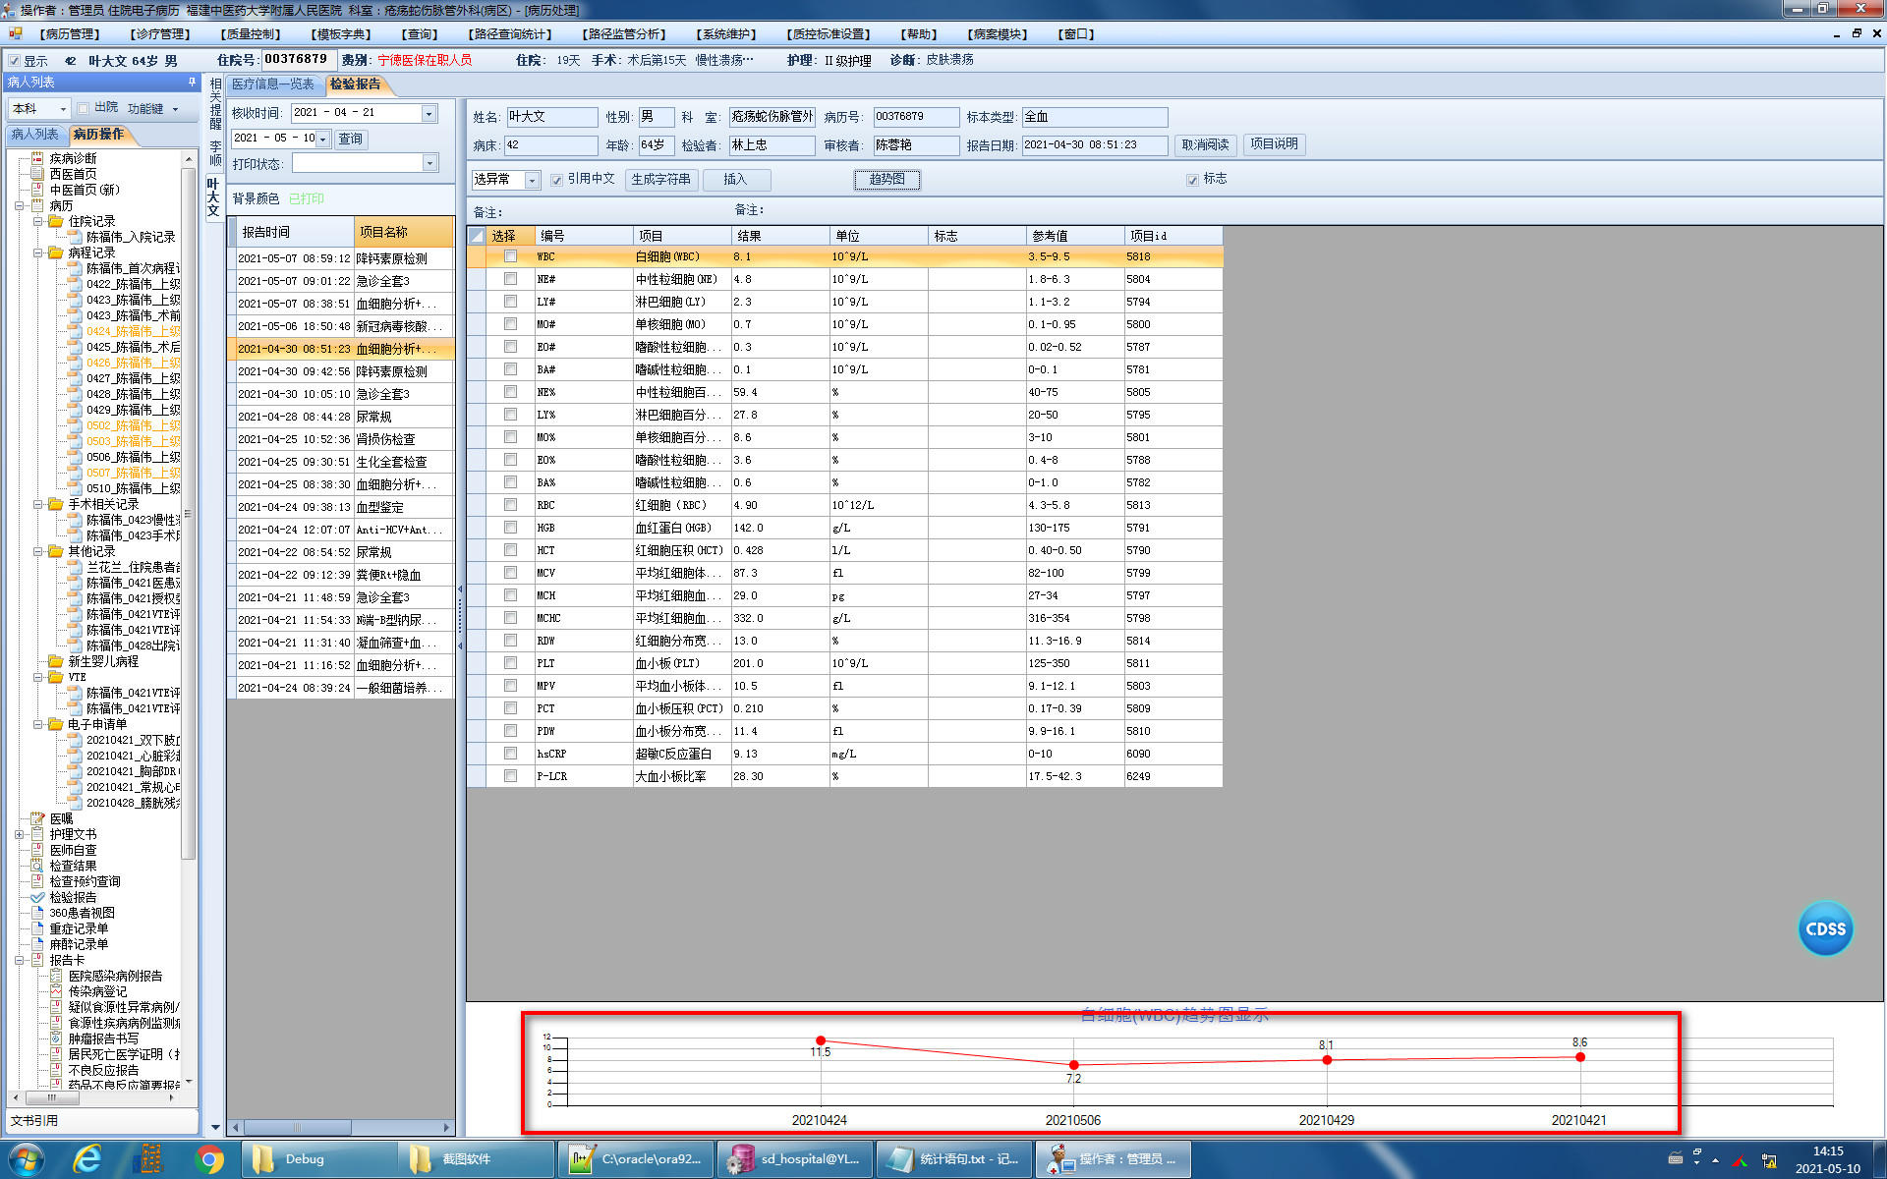Tick the checkbox for the WBC row

[510, 256]
